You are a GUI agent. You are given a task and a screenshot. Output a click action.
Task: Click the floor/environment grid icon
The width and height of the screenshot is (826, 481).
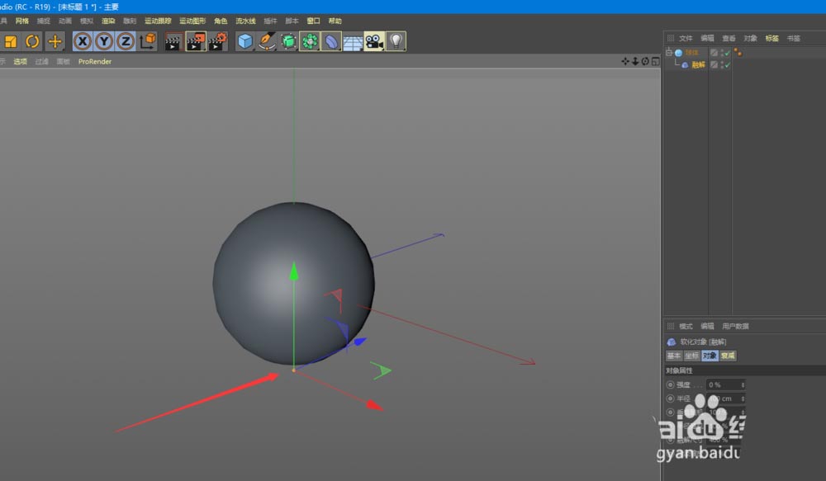[x=353, y=41]
